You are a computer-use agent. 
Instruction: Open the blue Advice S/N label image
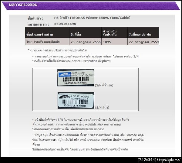tap(76, 78)
